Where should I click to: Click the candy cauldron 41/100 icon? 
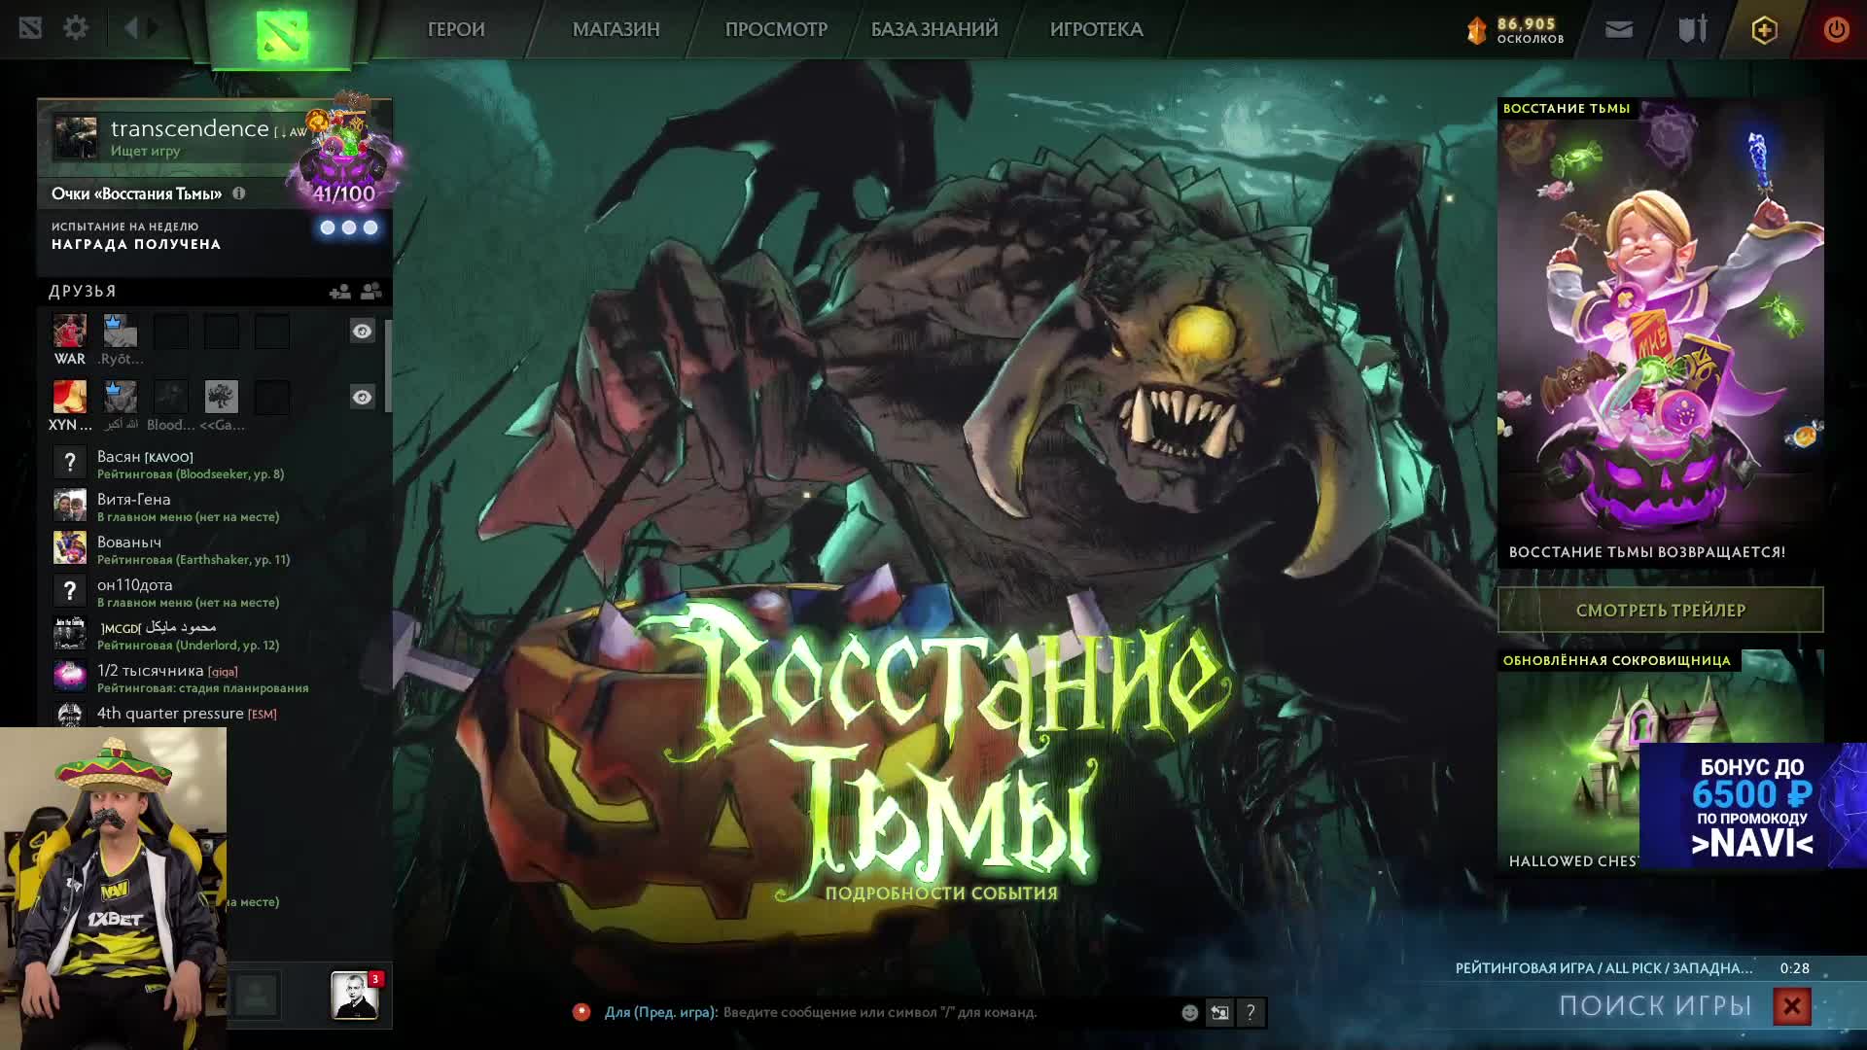[x=344, y=151]
